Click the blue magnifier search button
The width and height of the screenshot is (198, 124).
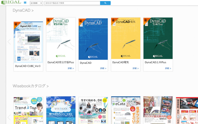point(105,3)
